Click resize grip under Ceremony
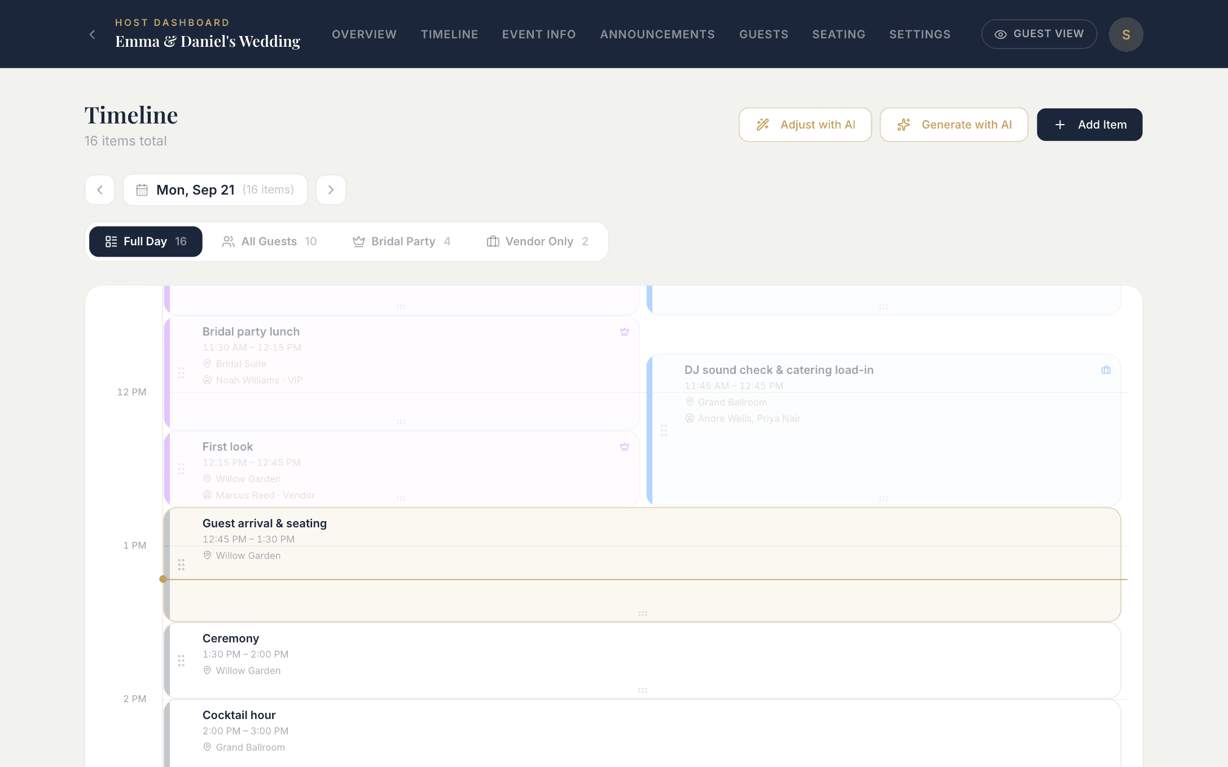Image resolution: width=1228 pixels, height=767 pixels. pyautogui.click(x=642, y=690)
